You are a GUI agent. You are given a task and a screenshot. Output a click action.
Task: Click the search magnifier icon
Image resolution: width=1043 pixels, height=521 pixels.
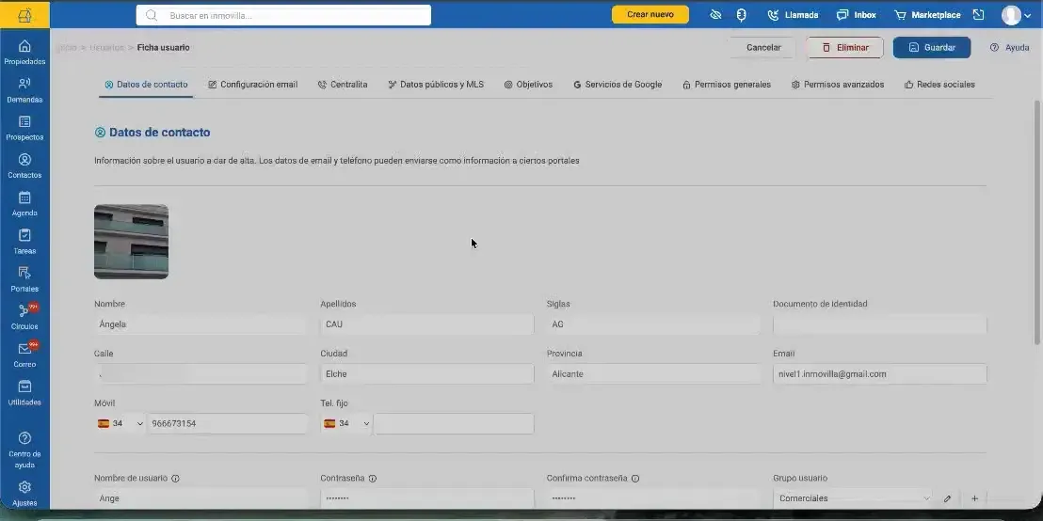[x=152, y=15]
